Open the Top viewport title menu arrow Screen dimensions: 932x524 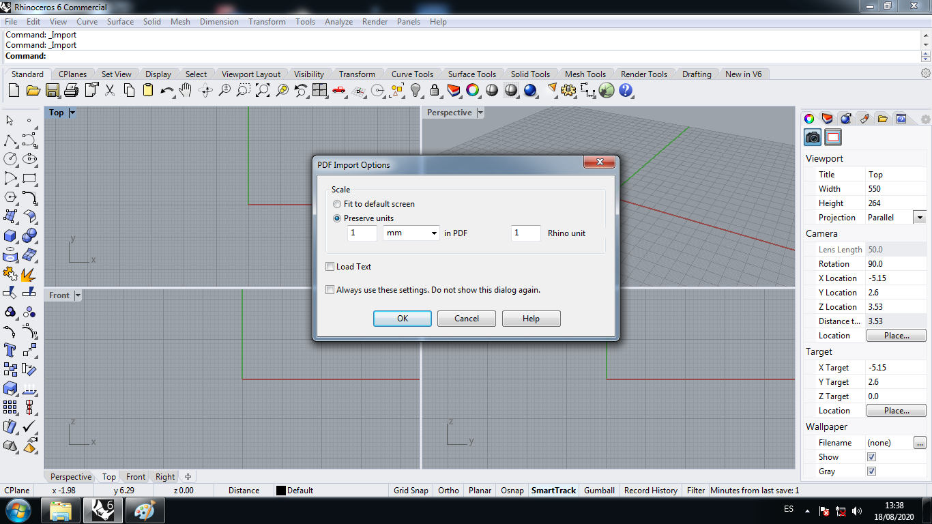[x=72, y=113]
